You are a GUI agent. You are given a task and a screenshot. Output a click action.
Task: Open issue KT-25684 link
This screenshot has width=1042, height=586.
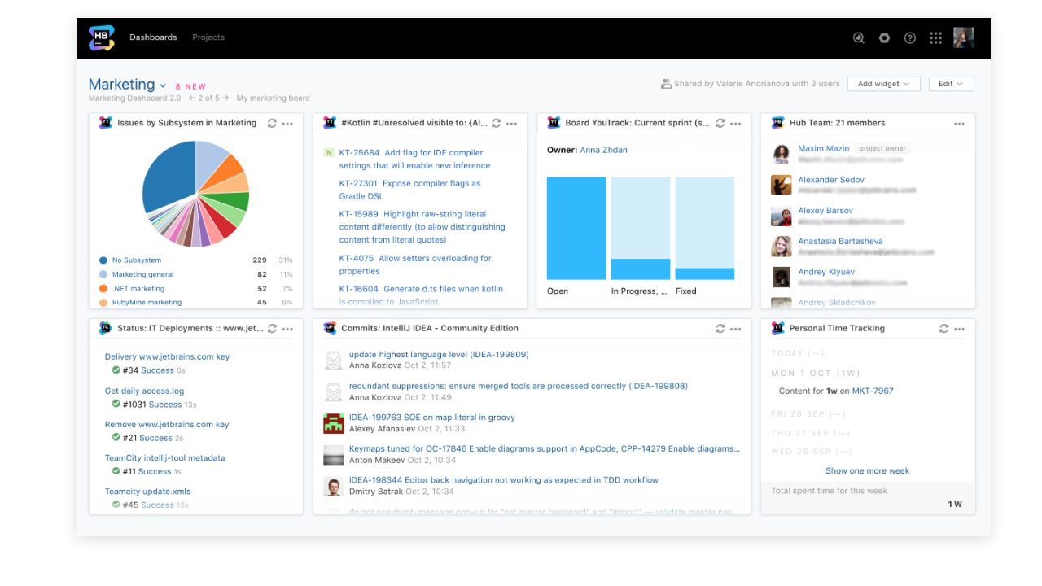[359, 153]
